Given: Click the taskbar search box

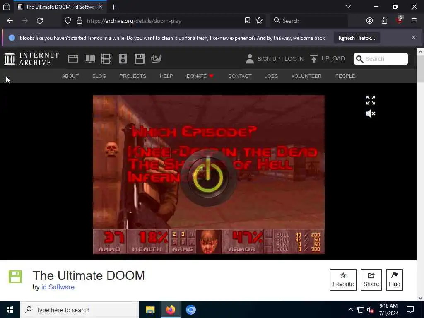Looking at the screenshot, I should click(x=79, y=310).
